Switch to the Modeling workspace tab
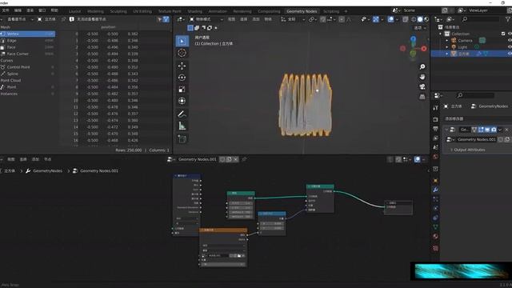Screen dimensions: 512x288 [x=95, y=11]
